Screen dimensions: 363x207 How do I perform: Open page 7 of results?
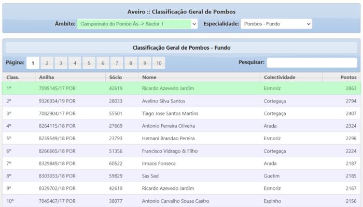117,63
